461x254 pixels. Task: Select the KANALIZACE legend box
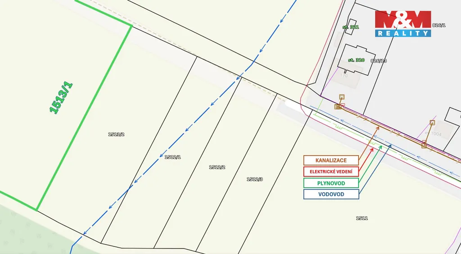click(x=331, y=160)
